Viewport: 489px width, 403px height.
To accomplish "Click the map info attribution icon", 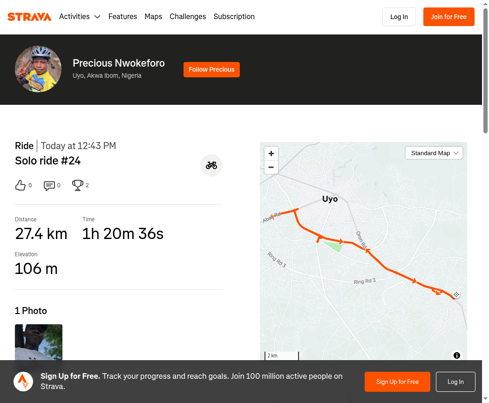I will tap(456, 355).
